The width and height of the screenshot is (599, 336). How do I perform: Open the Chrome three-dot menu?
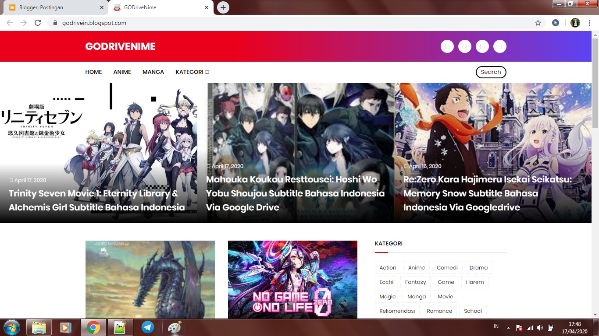pos(589,22)
